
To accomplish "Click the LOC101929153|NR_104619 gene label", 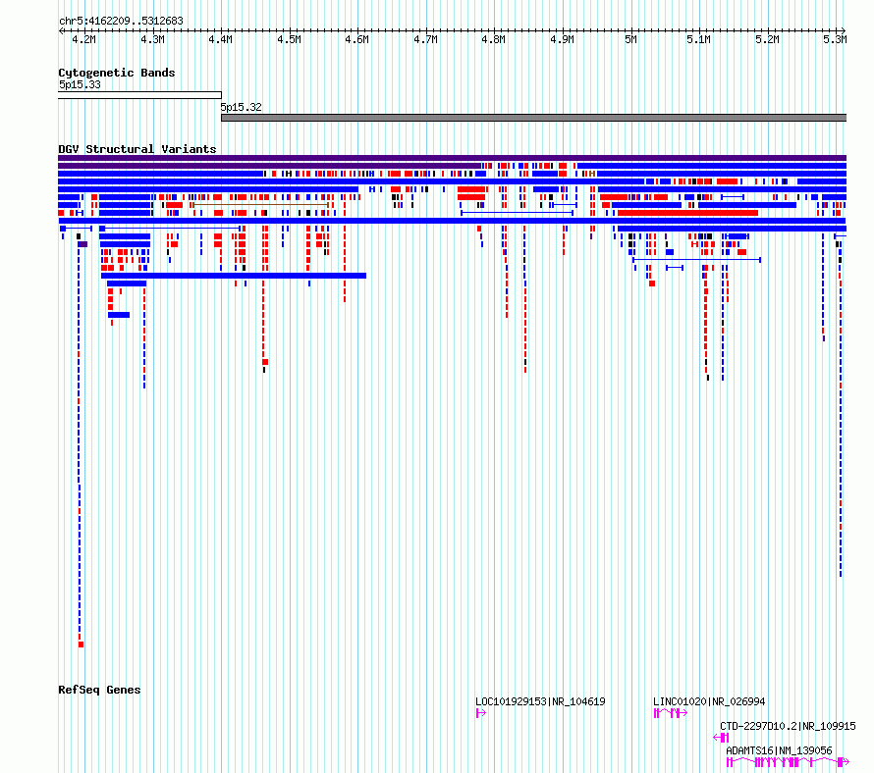I will pos(540,701).
